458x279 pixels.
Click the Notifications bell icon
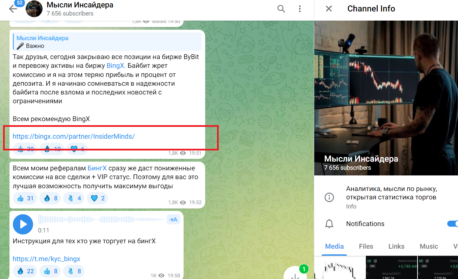[329, 224]
